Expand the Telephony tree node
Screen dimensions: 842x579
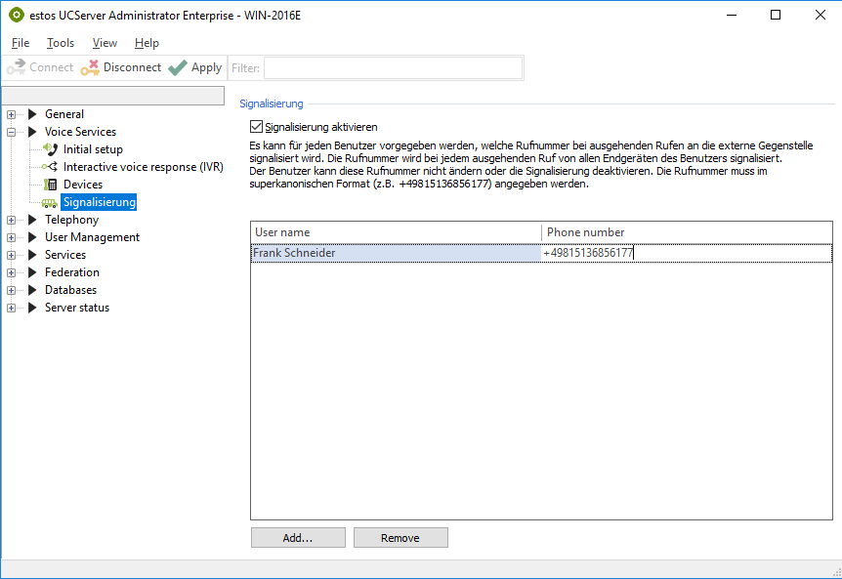click(12, 220)
